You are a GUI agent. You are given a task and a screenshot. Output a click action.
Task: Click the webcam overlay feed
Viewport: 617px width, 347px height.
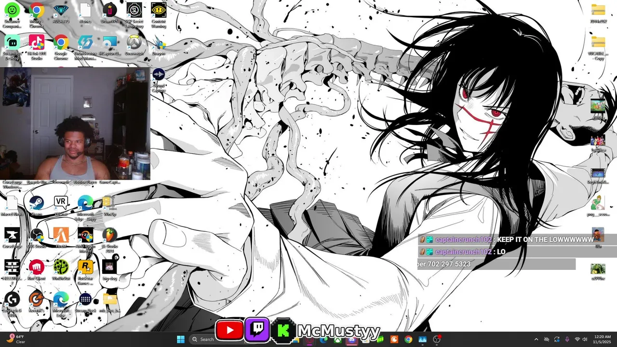click(x=75, y=123)
